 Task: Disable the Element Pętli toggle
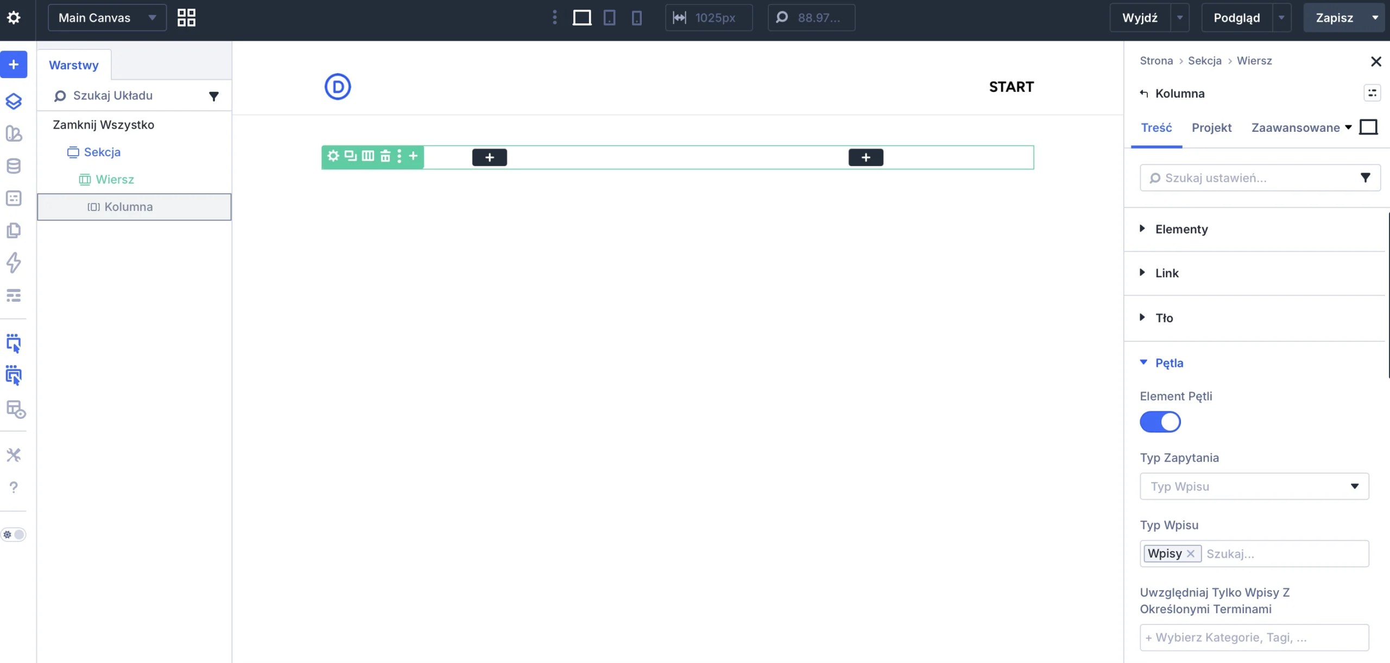[1160, 422]
